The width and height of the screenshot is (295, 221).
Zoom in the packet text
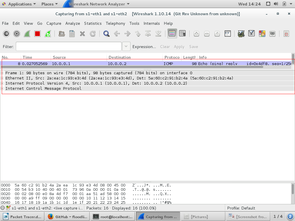click(x=196, y=34)
